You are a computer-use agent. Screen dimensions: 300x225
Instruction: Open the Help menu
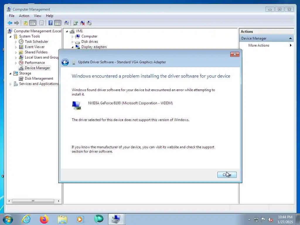pos(50,16)
